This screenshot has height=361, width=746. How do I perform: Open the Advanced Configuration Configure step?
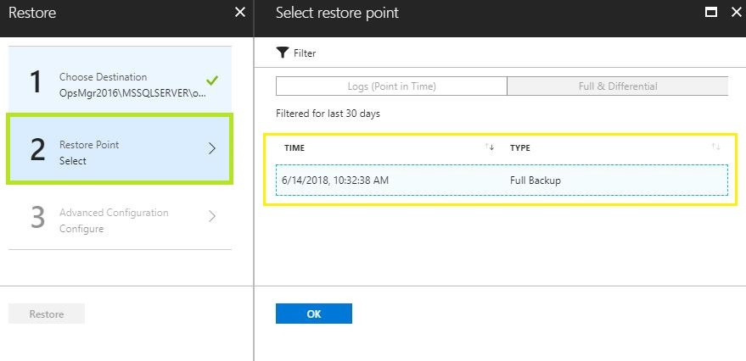pyautogui.click(x=120, y=217)
